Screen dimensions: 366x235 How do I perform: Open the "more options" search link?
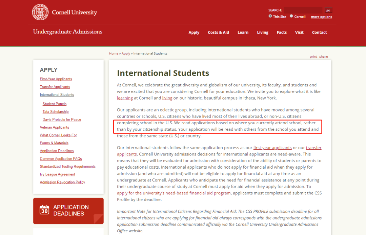coord(321,17)
